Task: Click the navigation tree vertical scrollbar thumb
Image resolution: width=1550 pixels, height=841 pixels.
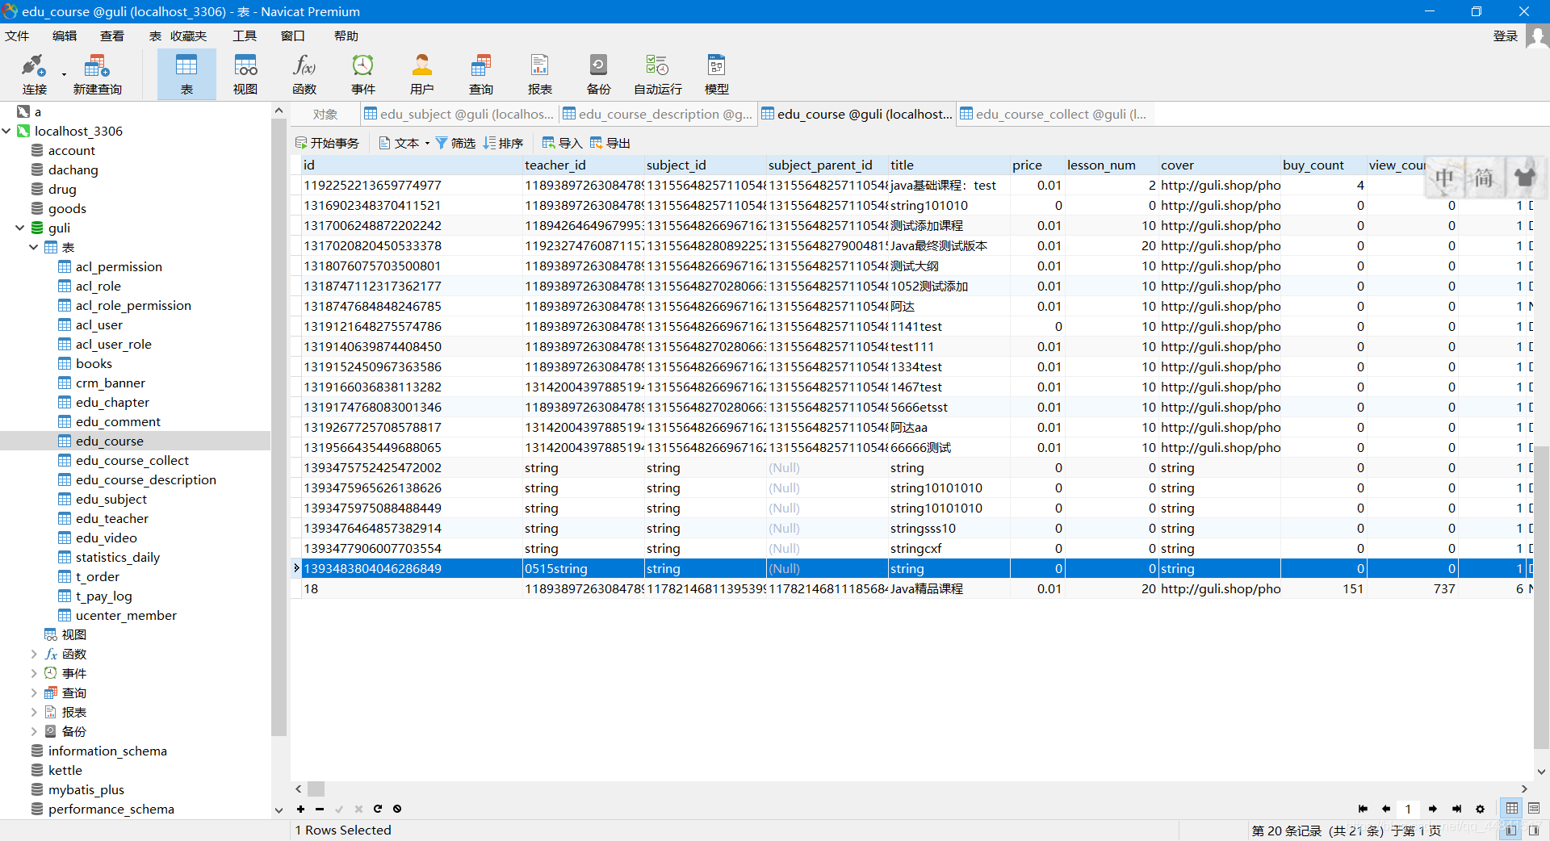Action: pyautogui.click(x=279, y=427)
